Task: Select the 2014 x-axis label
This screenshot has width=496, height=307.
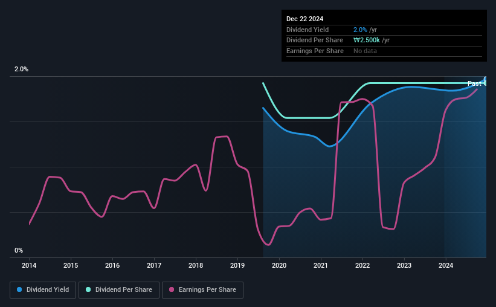Action: click(29, 265)
